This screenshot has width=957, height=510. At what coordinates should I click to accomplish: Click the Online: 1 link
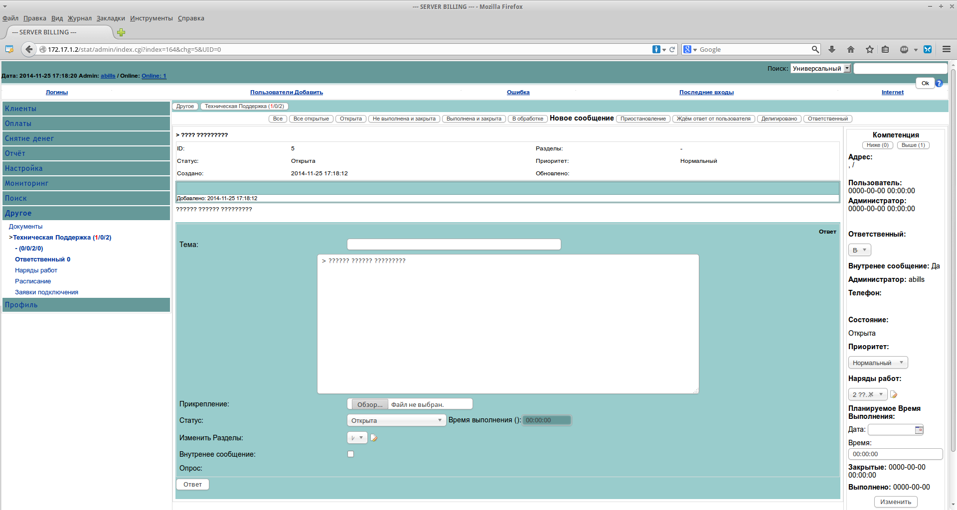[x=154, y=76]
